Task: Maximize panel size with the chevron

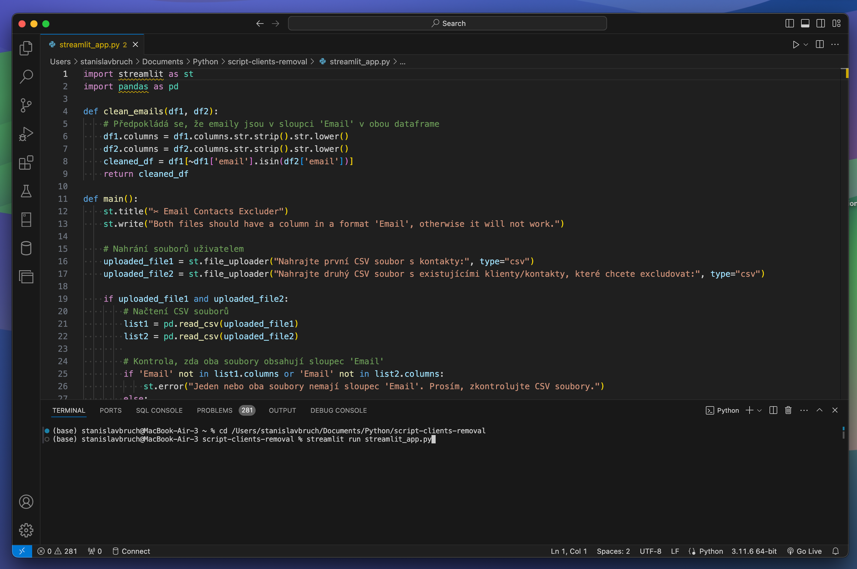Action: (819, 410)
